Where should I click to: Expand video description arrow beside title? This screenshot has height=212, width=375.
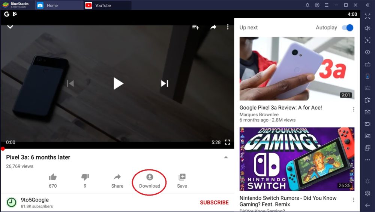coord(226,157)
